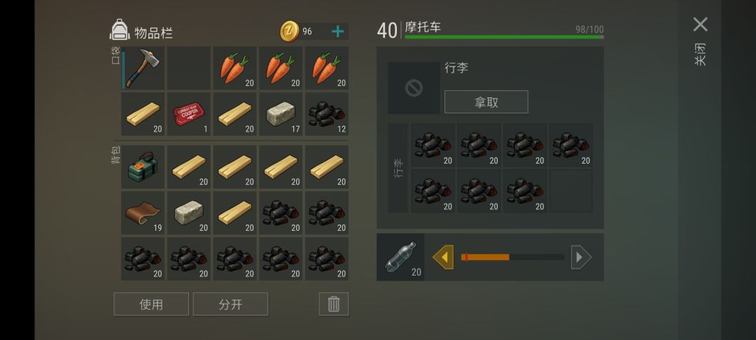756x340 pixels.
Task: Click the 使用 use button
Action: [x=151, y=304]
